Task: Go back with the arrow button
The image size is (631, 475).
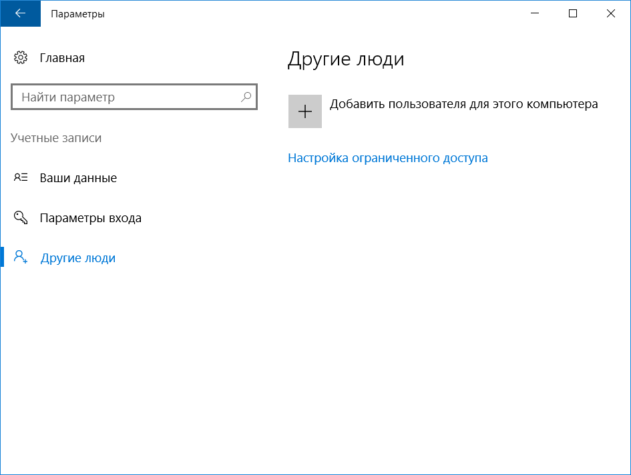Action: coord(20,13)
